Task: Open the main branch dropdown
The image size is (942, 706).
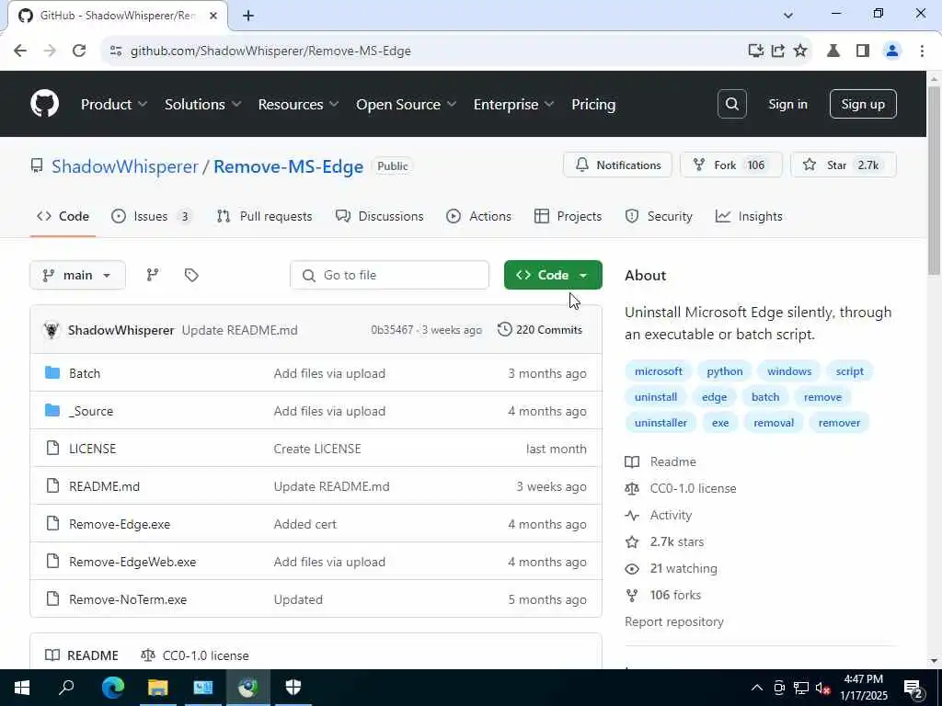Action: click(x=77, y=275)
